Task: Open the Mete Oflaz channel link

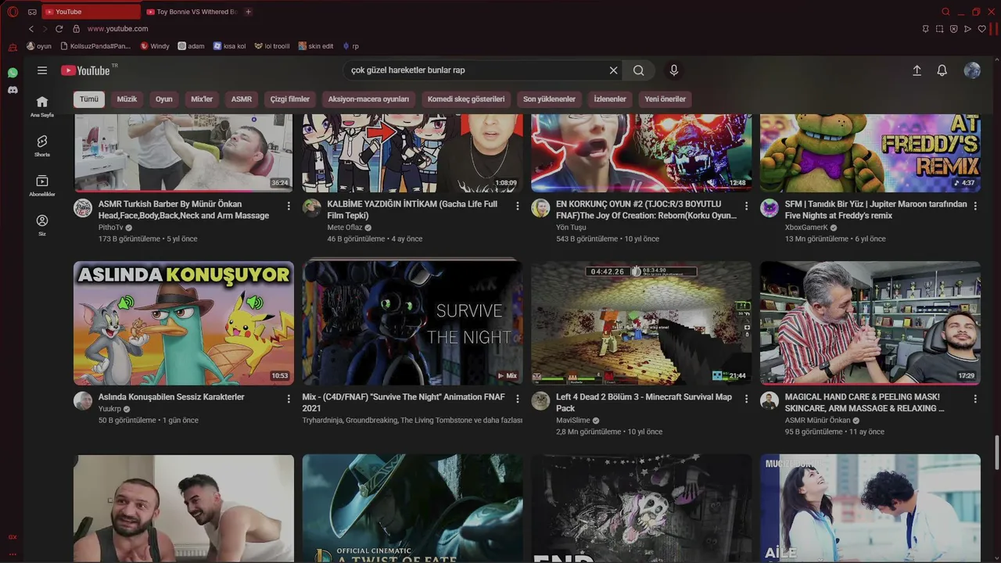Action: click(x=345, y=228)
